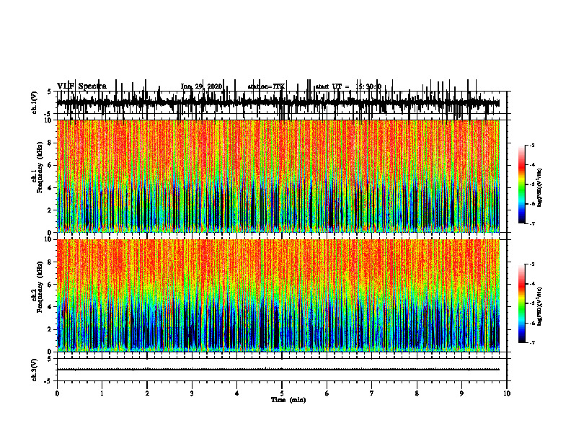Click time axis tick label "0"

[x=57, y=393]
